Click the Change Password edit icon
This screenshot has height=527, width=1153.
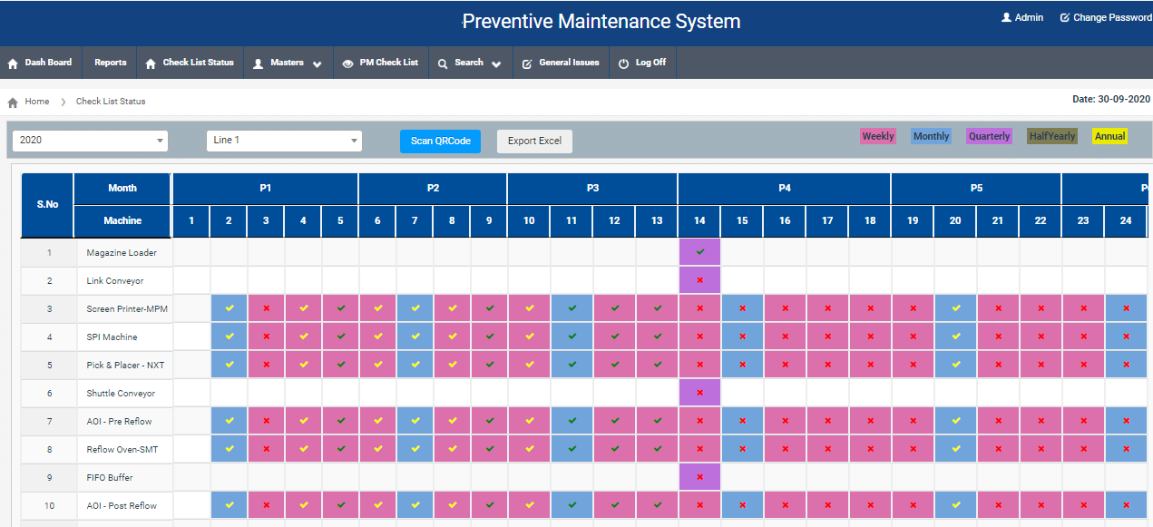click(1065, 17)
